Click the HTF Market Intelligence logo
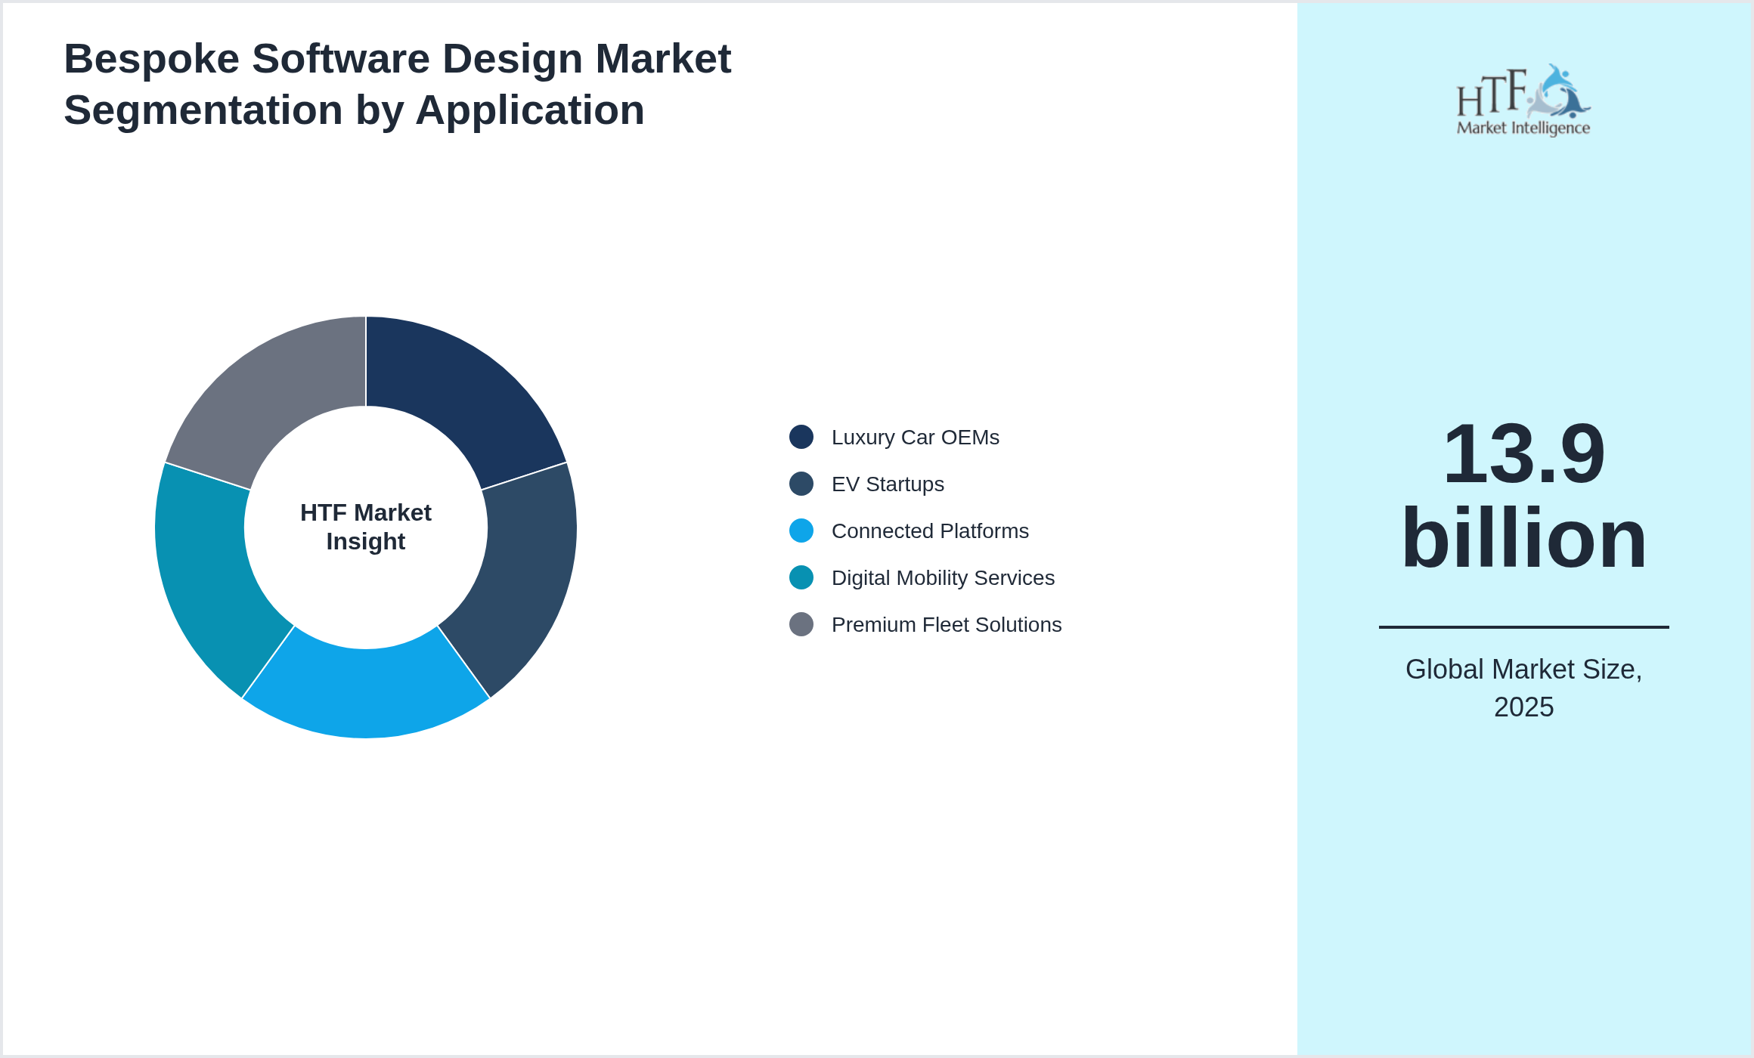 tap(1523, 101)
